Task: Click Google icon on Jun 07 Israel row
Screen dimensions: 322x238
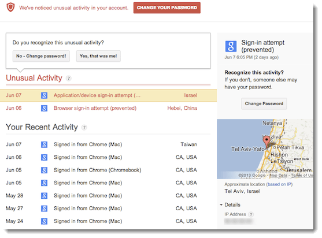Action: (x=44, y=95)
